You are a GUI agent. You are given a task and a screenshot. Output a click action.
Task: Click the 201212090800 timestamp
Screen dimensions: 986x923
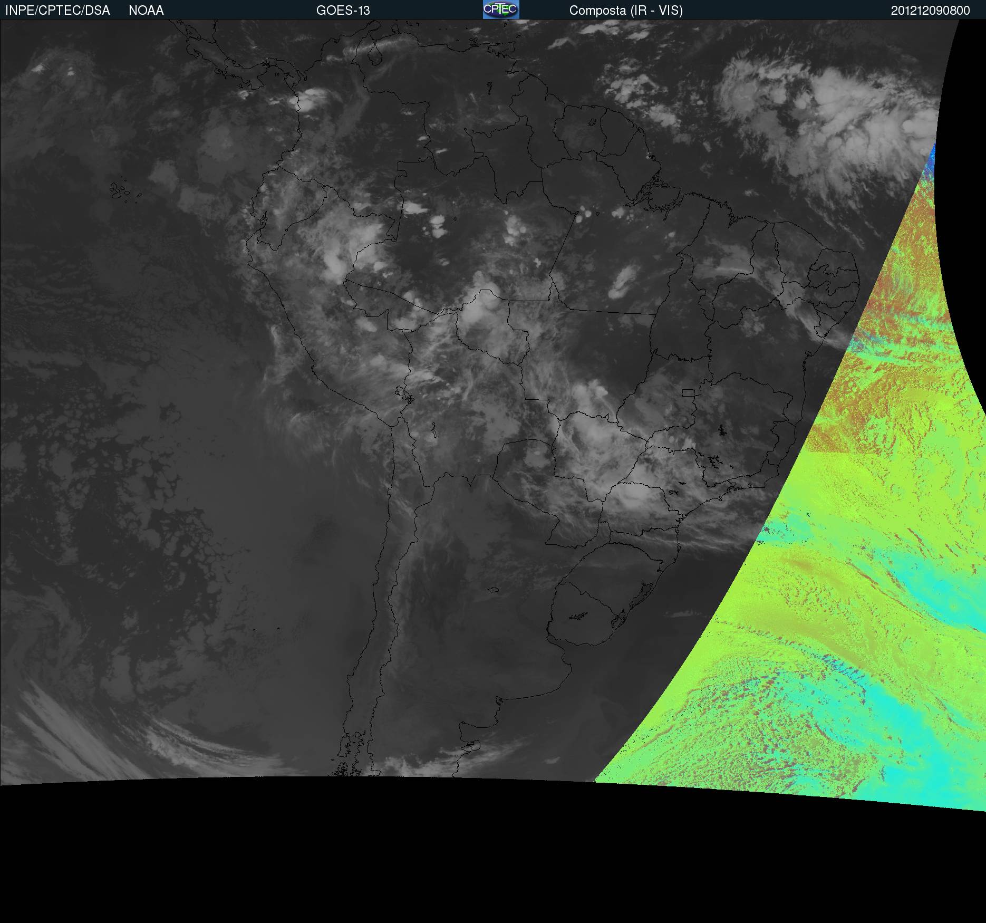931,11
